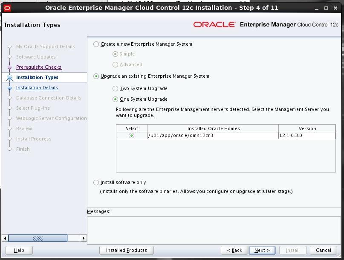This screenshot has width=344, height=260.
Task: Close the installer window
Action: point(335,9)
